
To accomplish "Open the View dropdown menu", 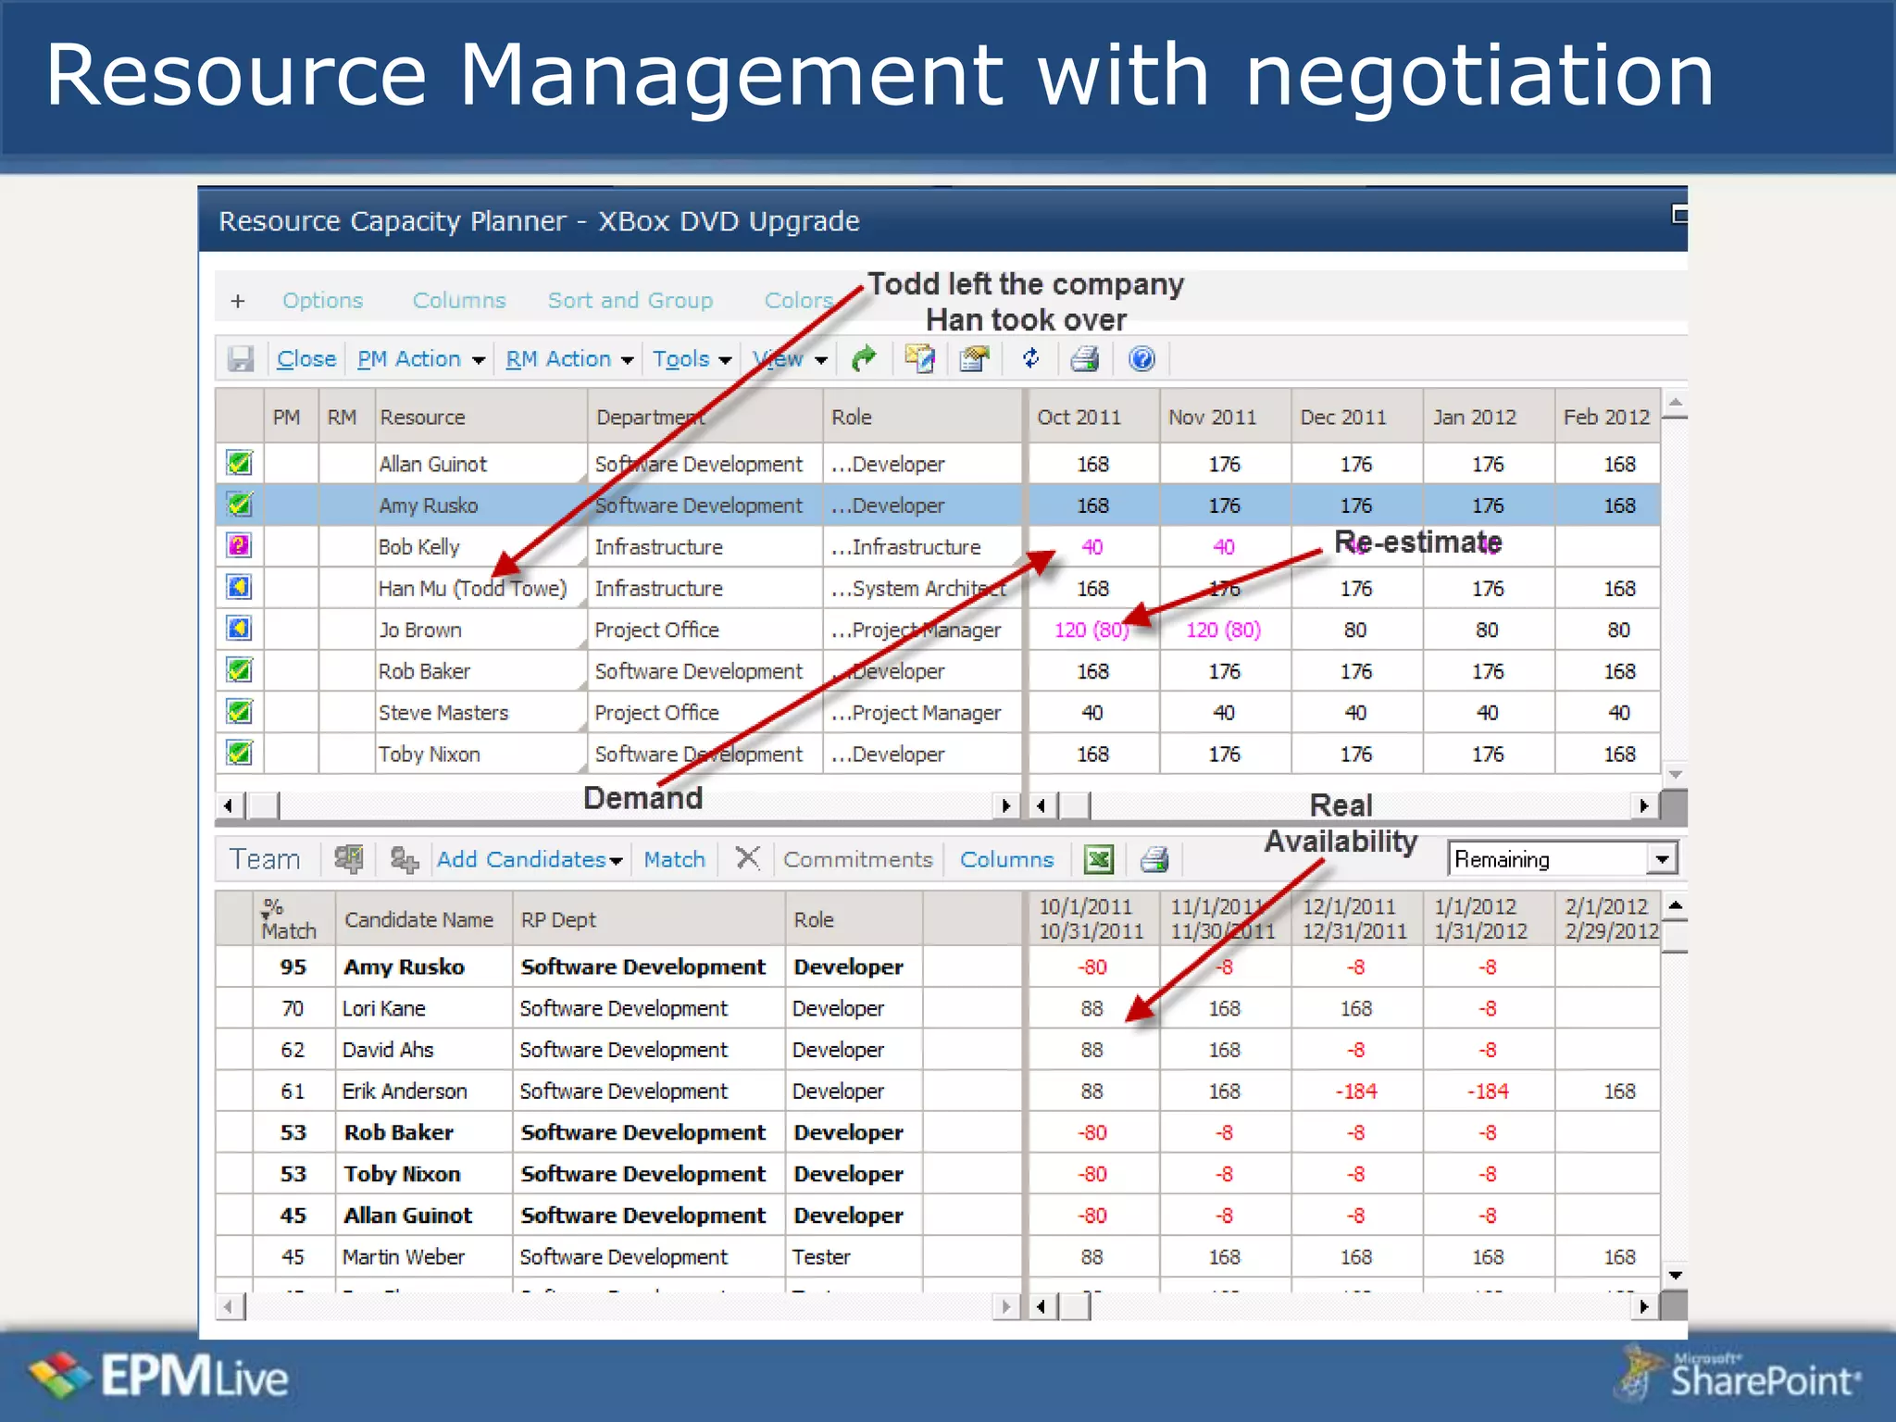I will 790,359.
